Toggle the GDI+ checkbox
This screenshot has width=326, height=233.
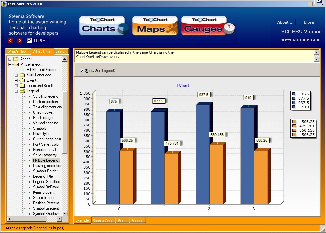click(29, 40)
